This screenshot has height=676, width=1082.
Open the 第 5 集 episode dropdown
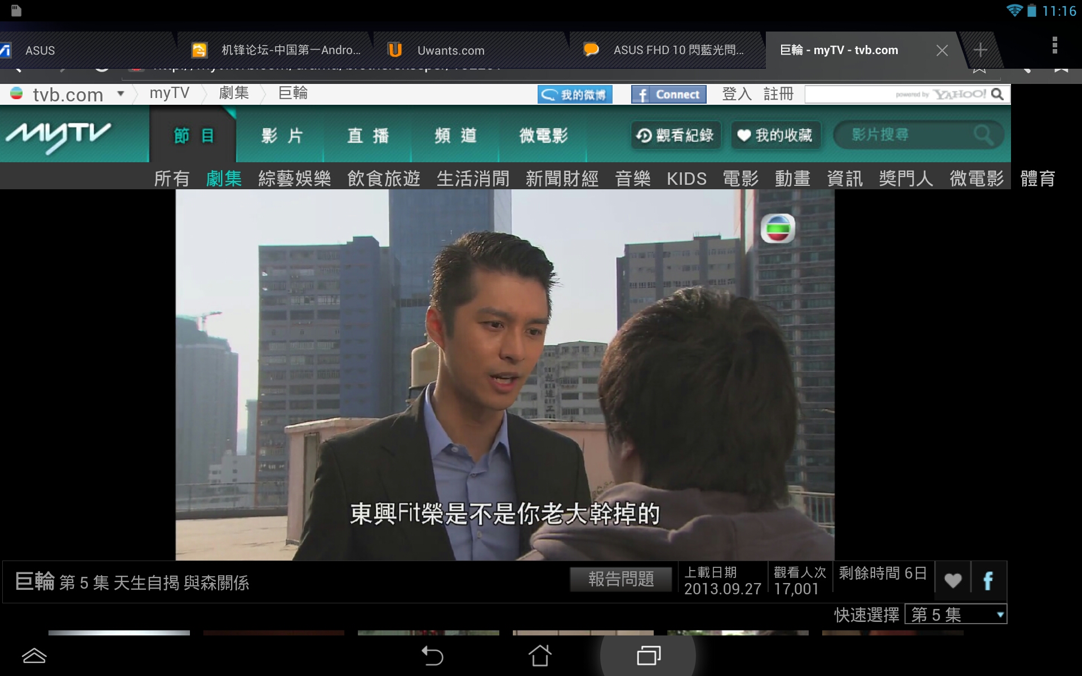pos(956,614)
